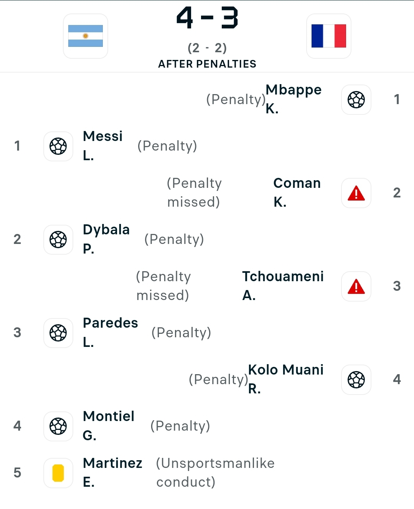The width and height of the screenshot is (414, 509).
Task: Open Tchouameni A. player name
Action: (283, 286)
